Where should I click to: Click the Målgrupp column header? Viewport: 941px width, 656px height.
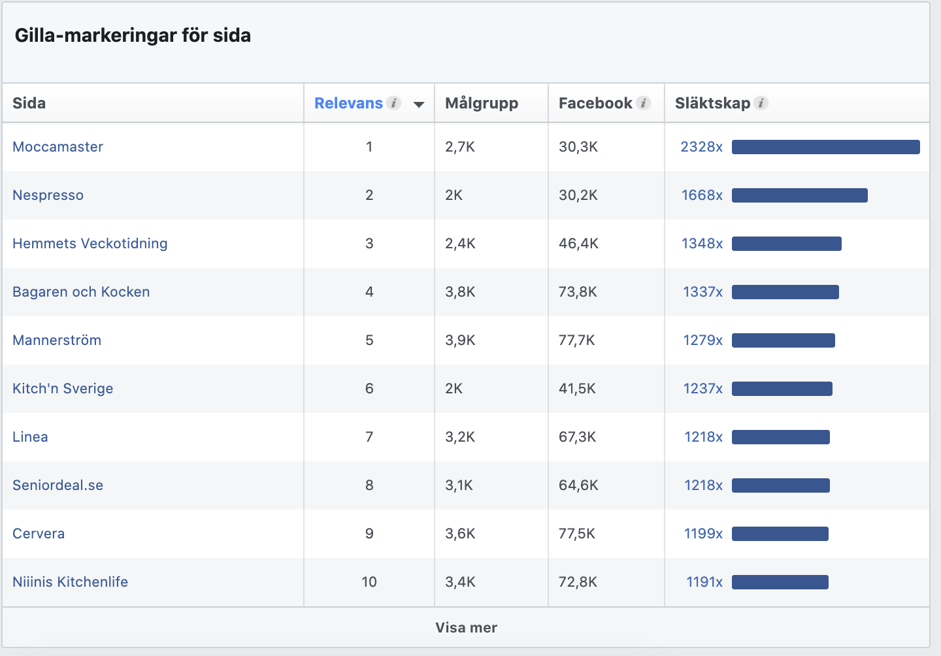482,103
